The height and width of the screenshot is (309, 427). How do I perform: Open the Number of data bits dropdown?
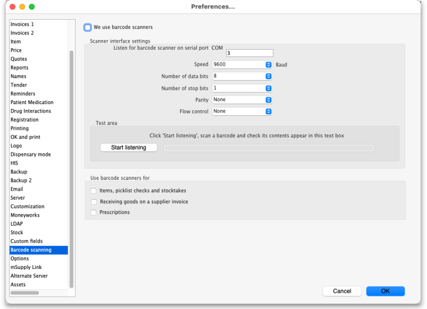point(242,76)
